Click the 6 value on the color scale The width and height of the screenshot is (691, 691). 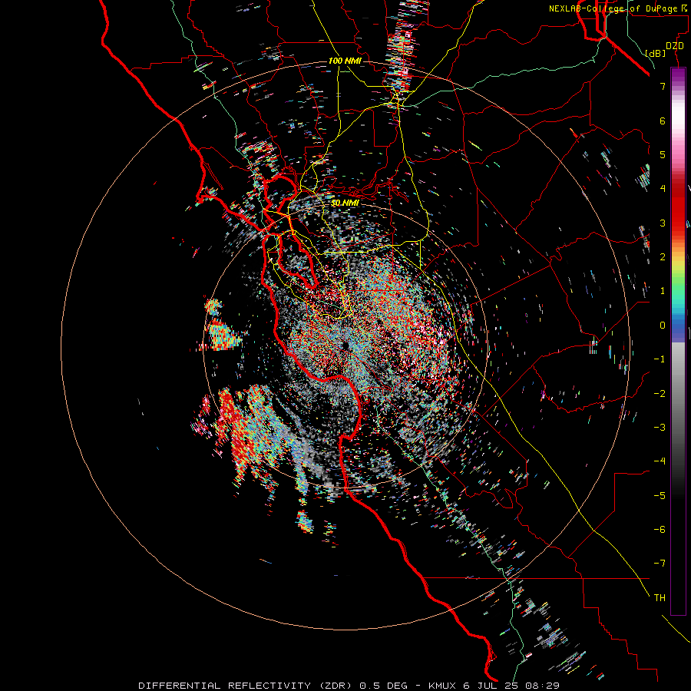tap(663, 121)
